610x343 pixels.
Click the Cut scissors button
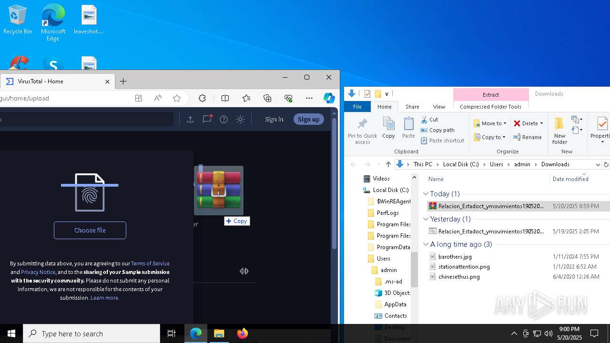(x=429, y=120)
